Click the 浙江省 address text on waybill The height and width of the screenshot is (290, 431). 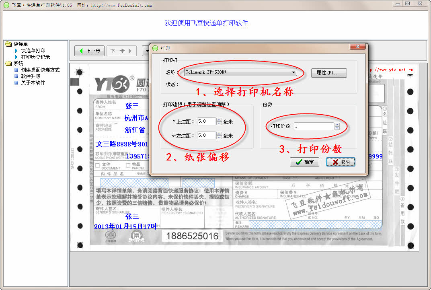135,130
